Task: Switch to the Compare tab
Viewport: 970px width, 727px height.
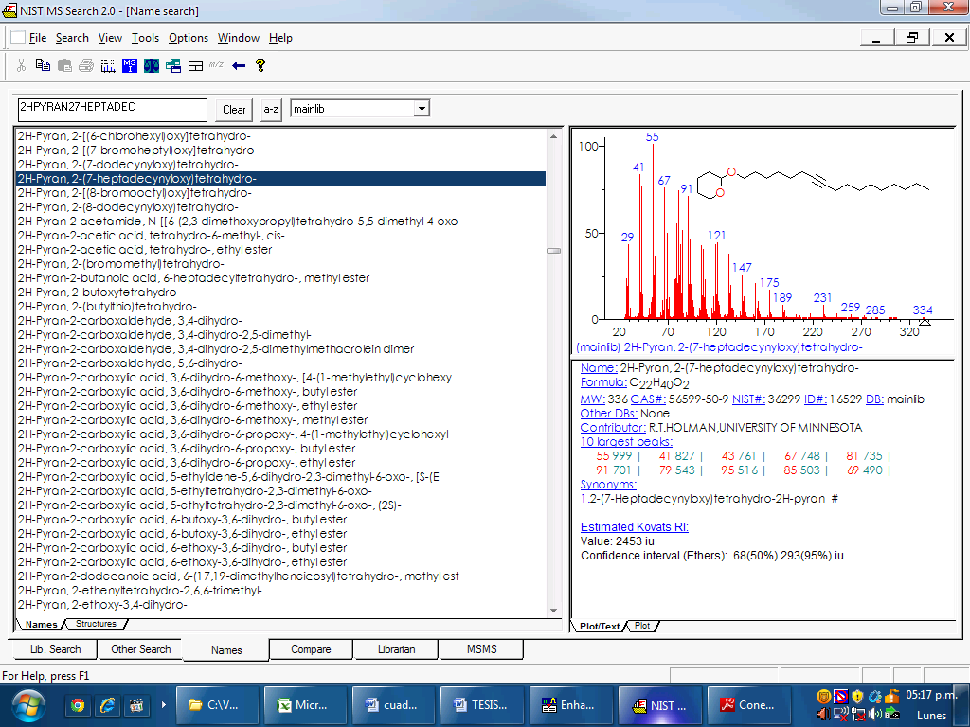Action: [311, 649]
